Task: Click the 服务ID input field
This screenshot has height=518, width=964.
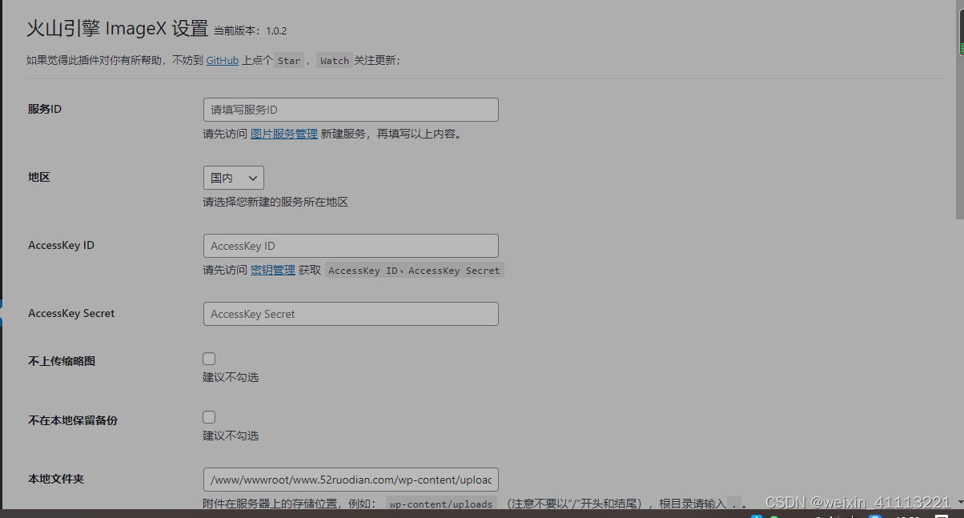Action: point(351,110)
